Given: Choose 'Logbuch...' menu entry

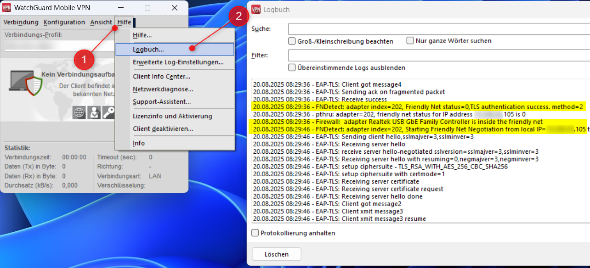Looking at the screenshot, I should coord(175,49).
